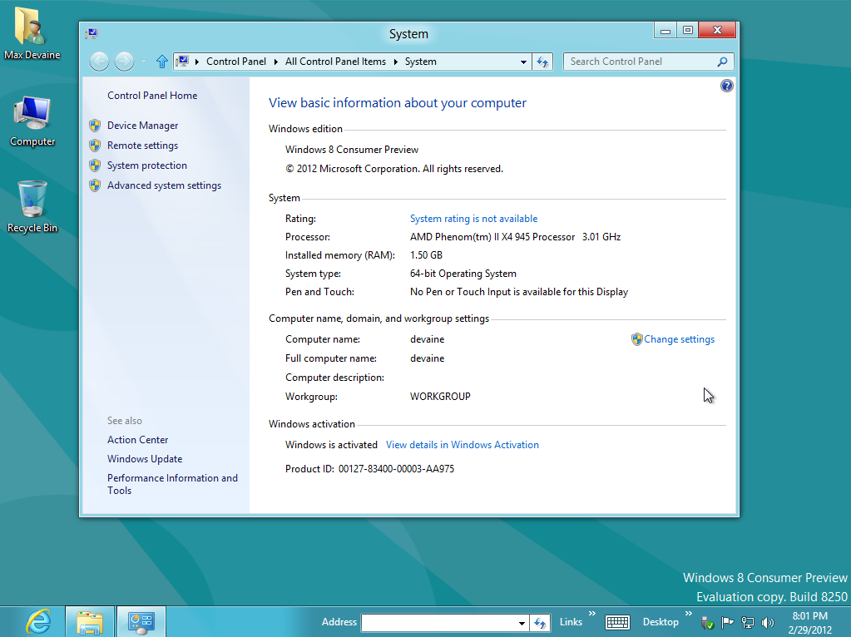The width and height of the screenshot is (851, 637).
Task: Open Control Panel Home
Action: click(152, 96)
